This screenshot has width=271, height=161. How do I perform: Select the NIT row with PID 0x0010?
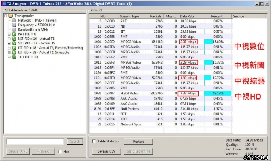coord(161,26)
